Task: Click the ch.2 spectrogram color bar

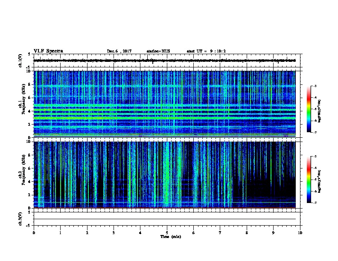Action: (x=309, y=180)
